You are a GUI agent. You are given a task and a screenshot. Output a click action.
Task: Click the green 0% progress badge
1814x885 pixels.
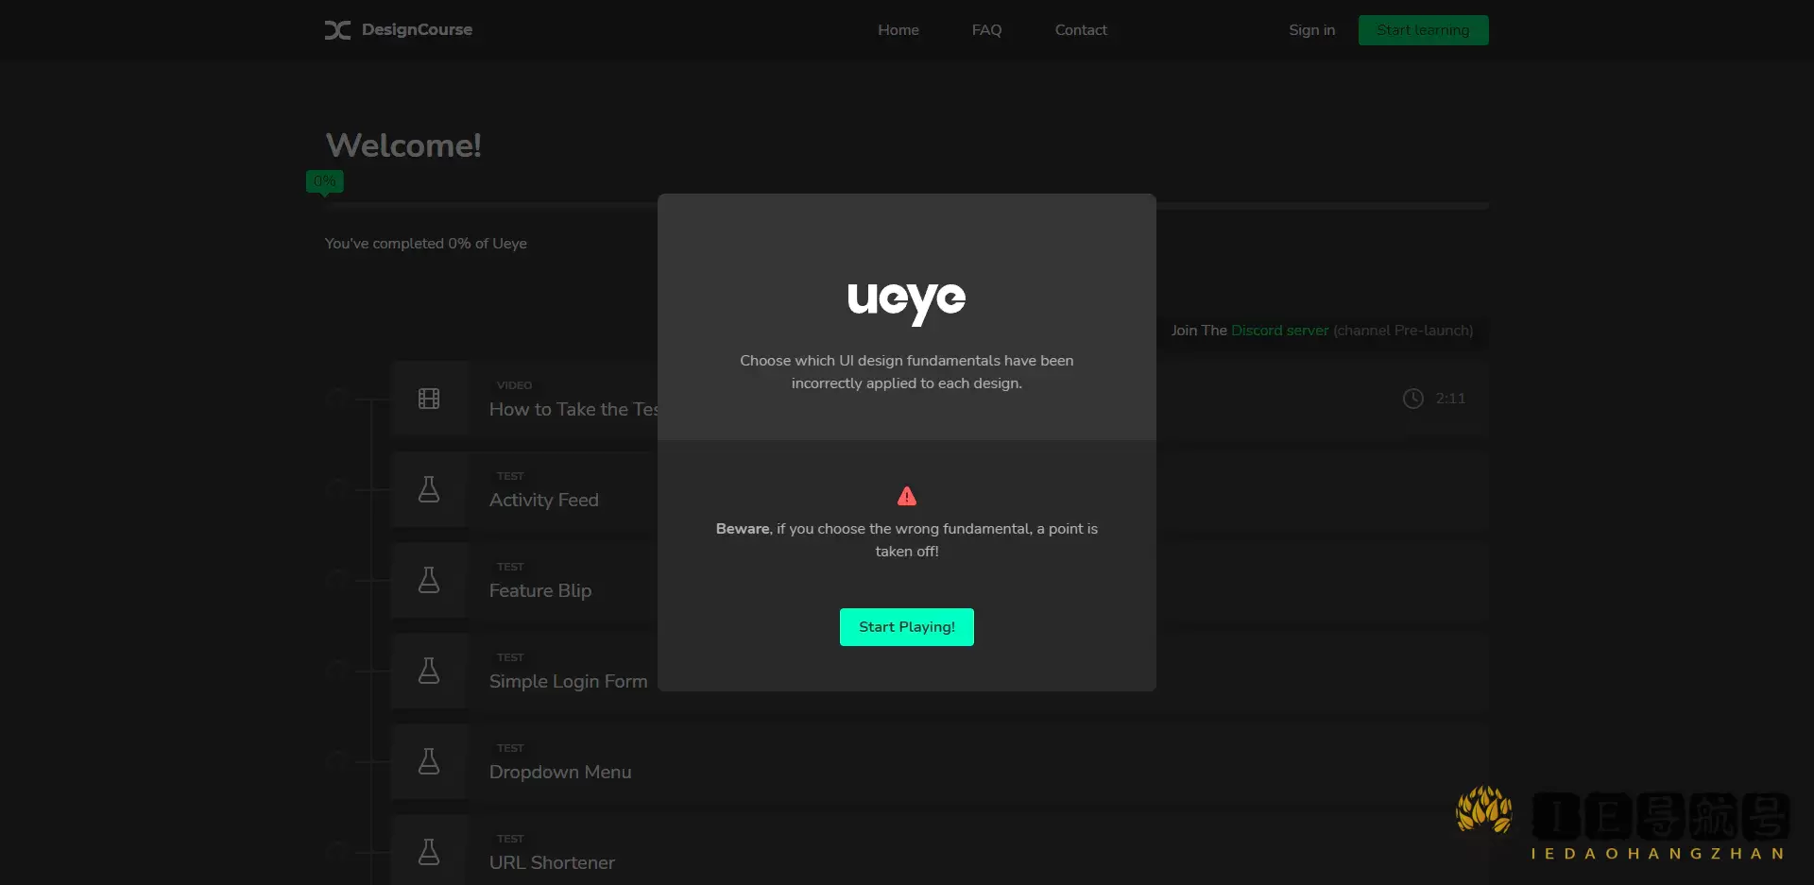[x=324, y=180]
